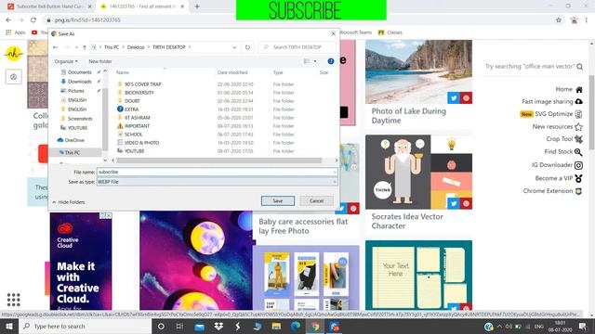595x334 pixels.
Task: Open a new browser tab
Action: (x=197, y=6)
